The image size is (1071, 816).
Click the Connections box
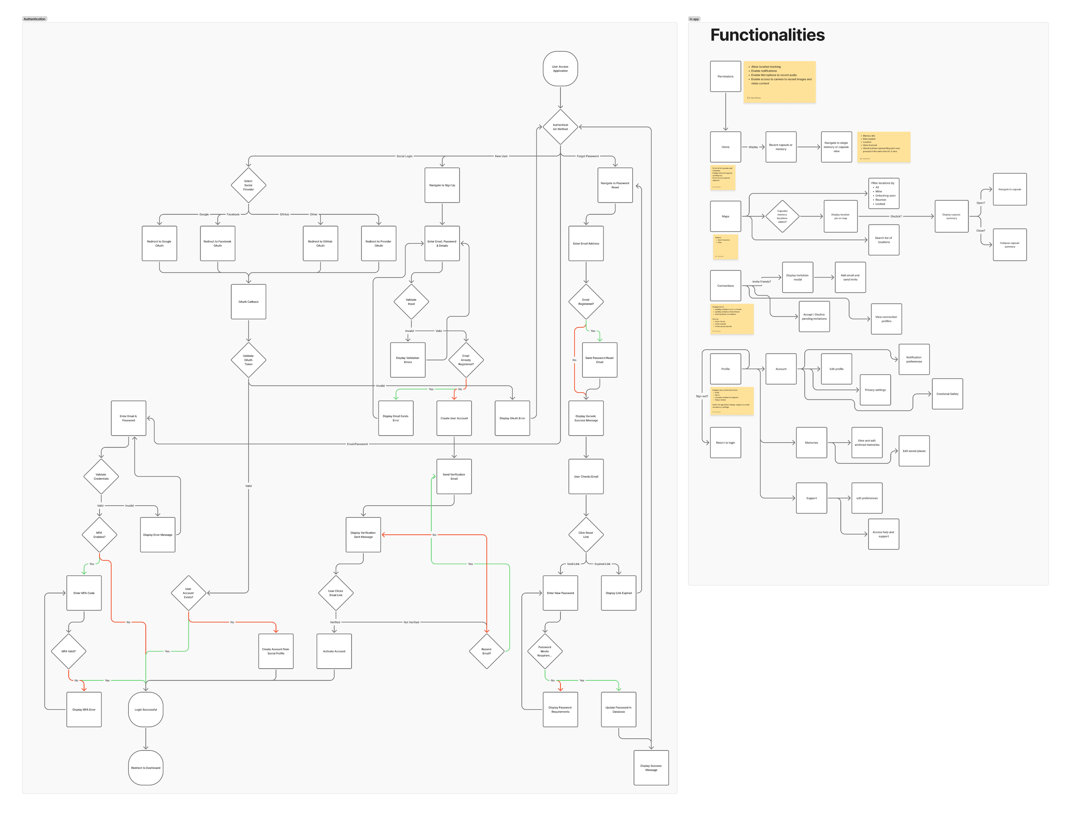coord(725,286)
